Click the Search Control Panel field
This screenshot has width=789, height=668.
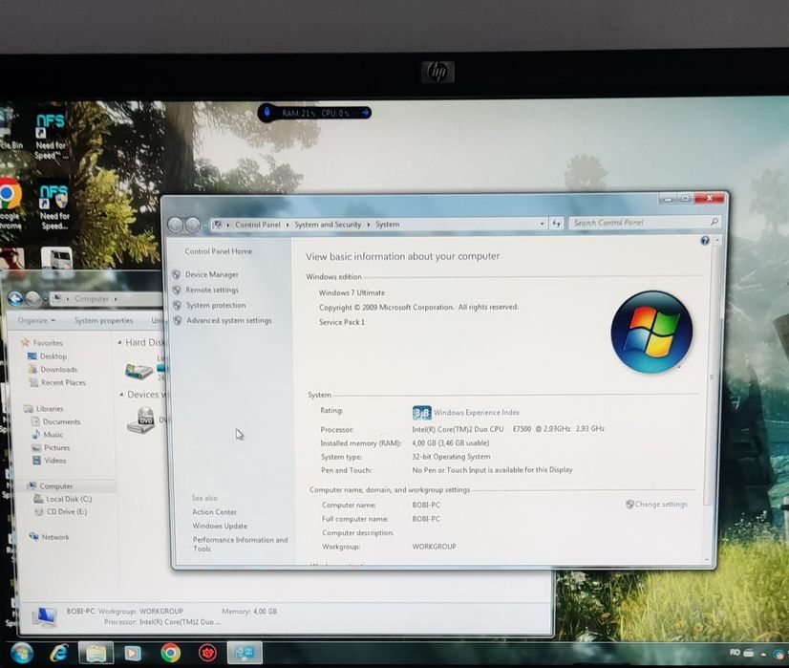pyautogui.click(x=644, y=223)
